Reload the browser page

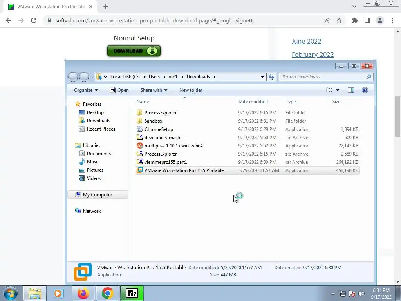pos(34,20)
